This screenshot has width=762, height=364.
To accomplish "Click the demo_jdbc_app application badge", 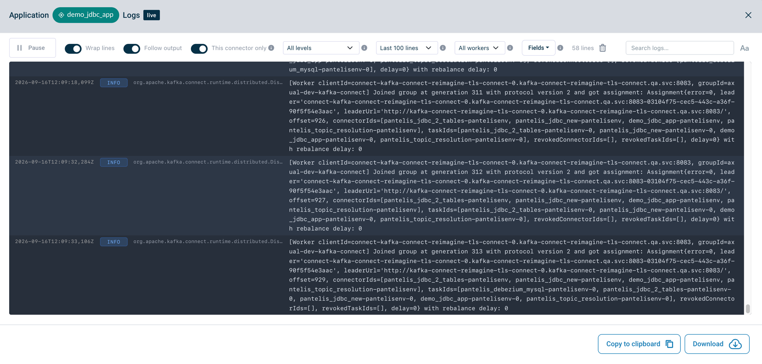I will tap(86, 15).
